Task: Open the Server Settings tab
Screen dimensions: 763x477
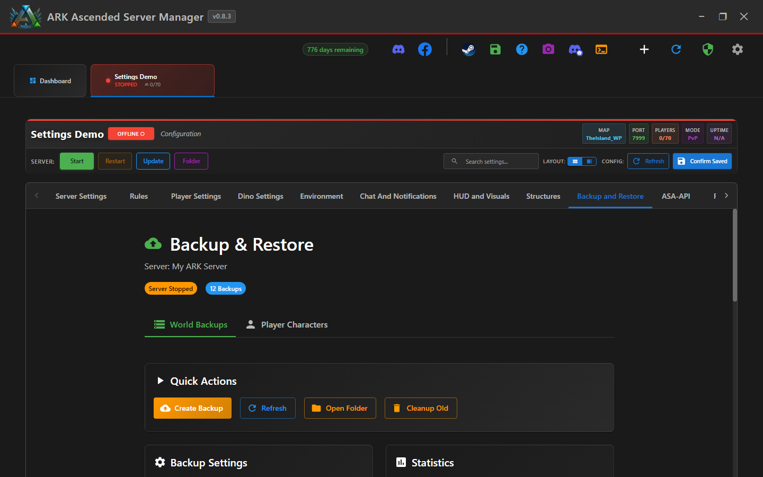Action: (81, 196)
